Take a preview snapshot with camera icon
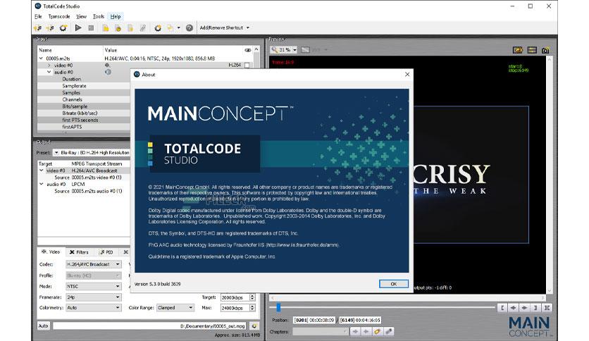Image resolution: width=589 pixels, height=341 pixels. click(545, 50)
